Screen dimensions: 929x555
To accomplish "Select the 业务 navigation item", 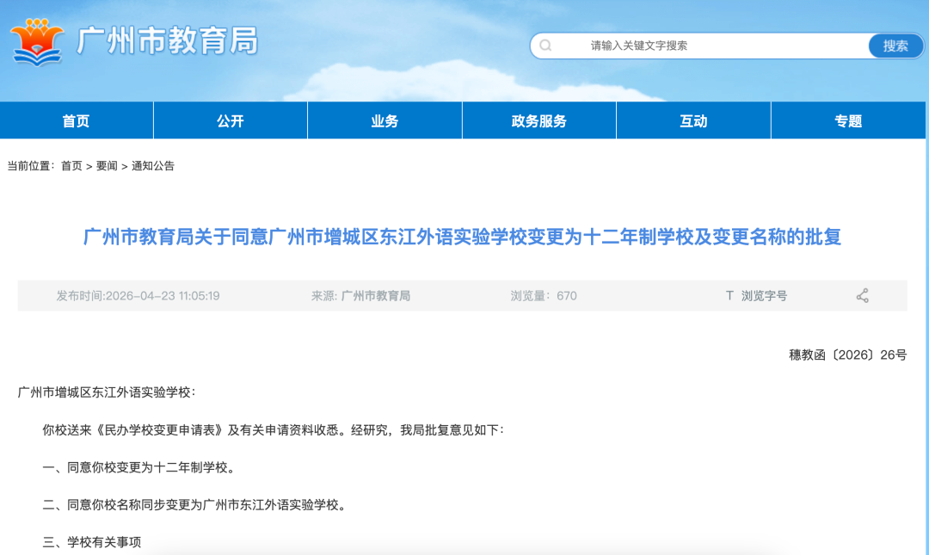I will pos(385,121).
